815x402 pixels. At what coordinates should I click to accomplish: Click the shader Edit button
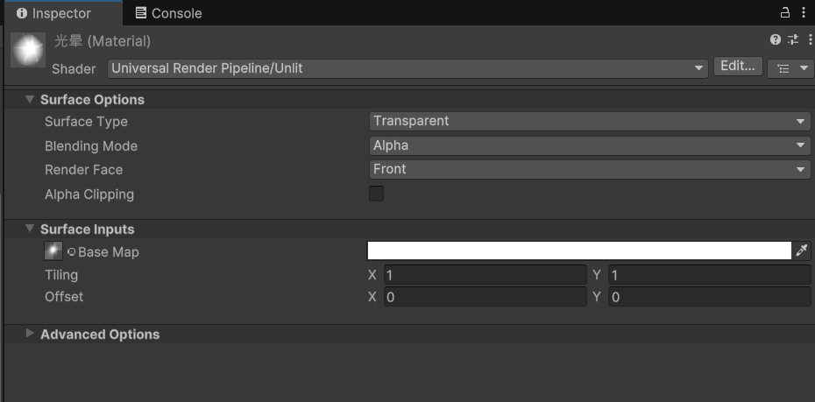[x=738, y=67]
